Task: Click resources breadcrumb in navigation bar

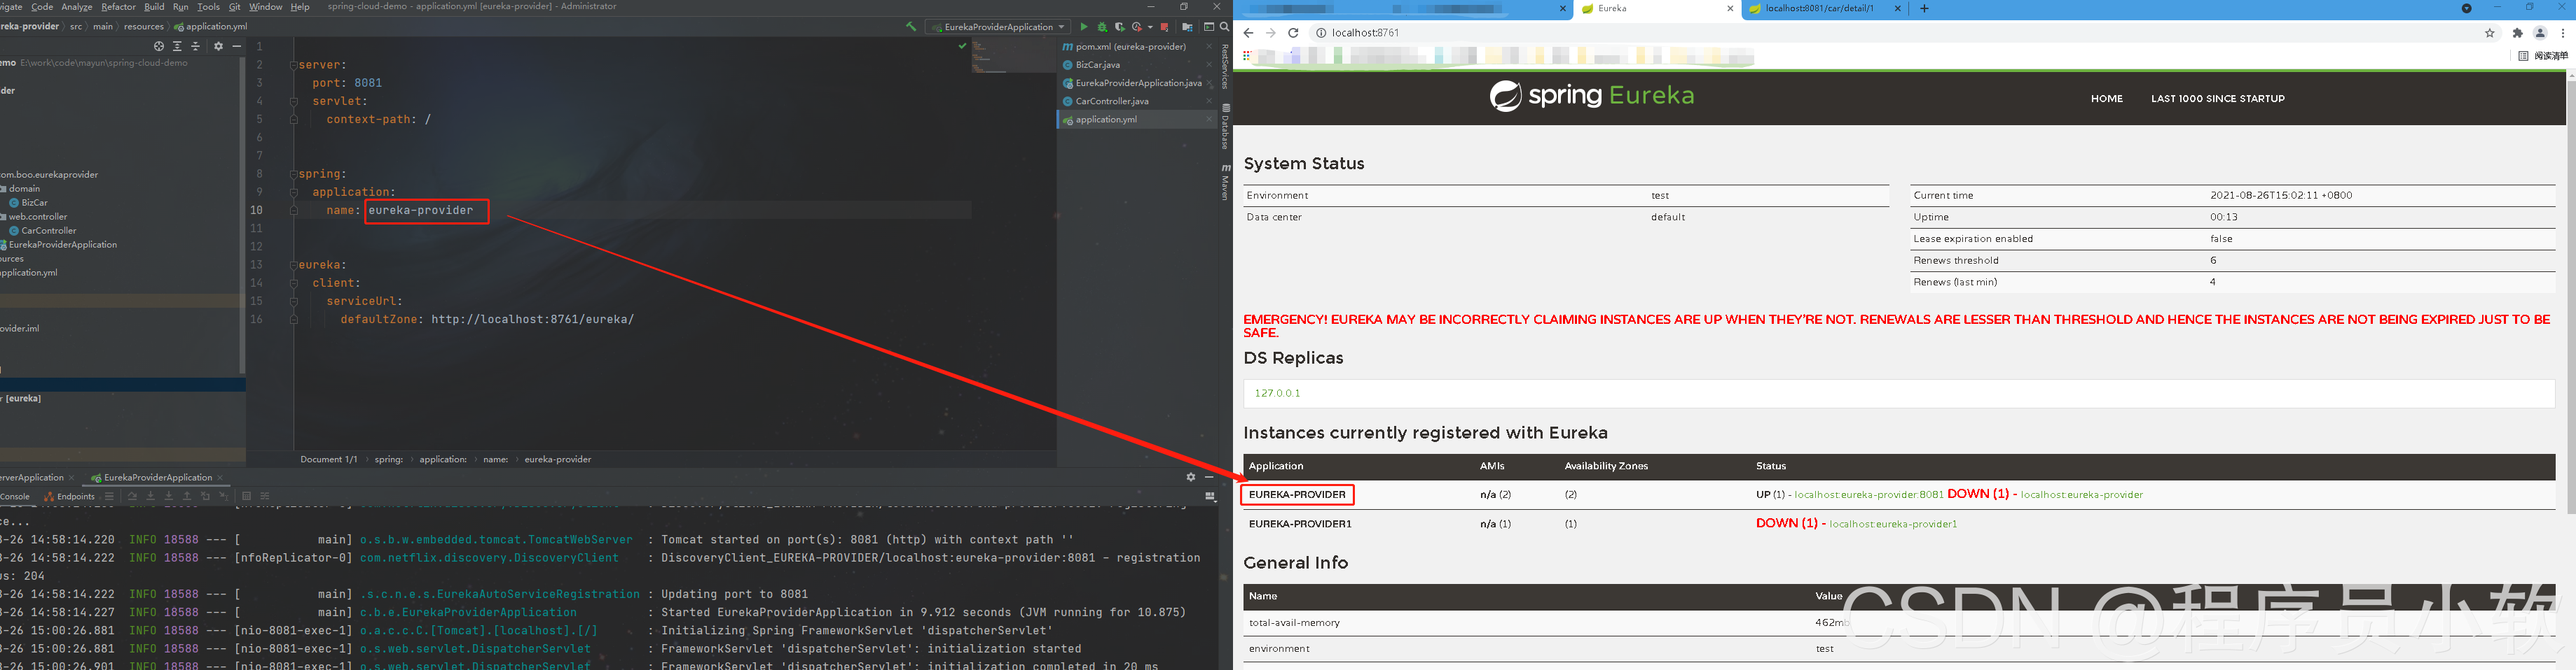Action: [x=144, y=27]
